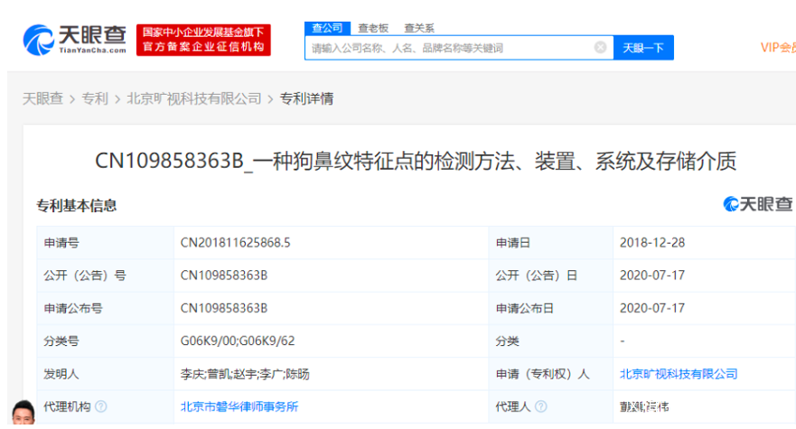Viewport: 796px width, 429px height.
Task: Clear the search box with the X icon
Action: [x=600, y=47]
